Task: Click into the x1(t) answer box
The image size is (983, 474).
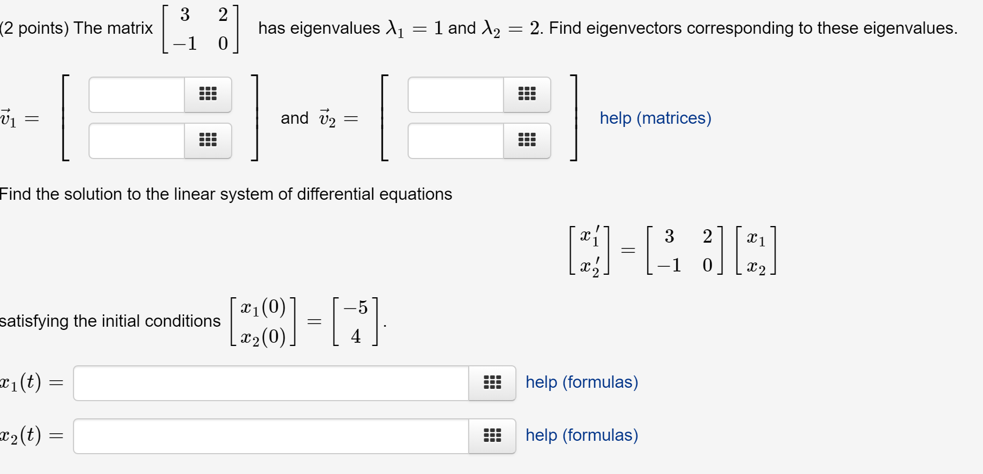Action: (271, 383)
